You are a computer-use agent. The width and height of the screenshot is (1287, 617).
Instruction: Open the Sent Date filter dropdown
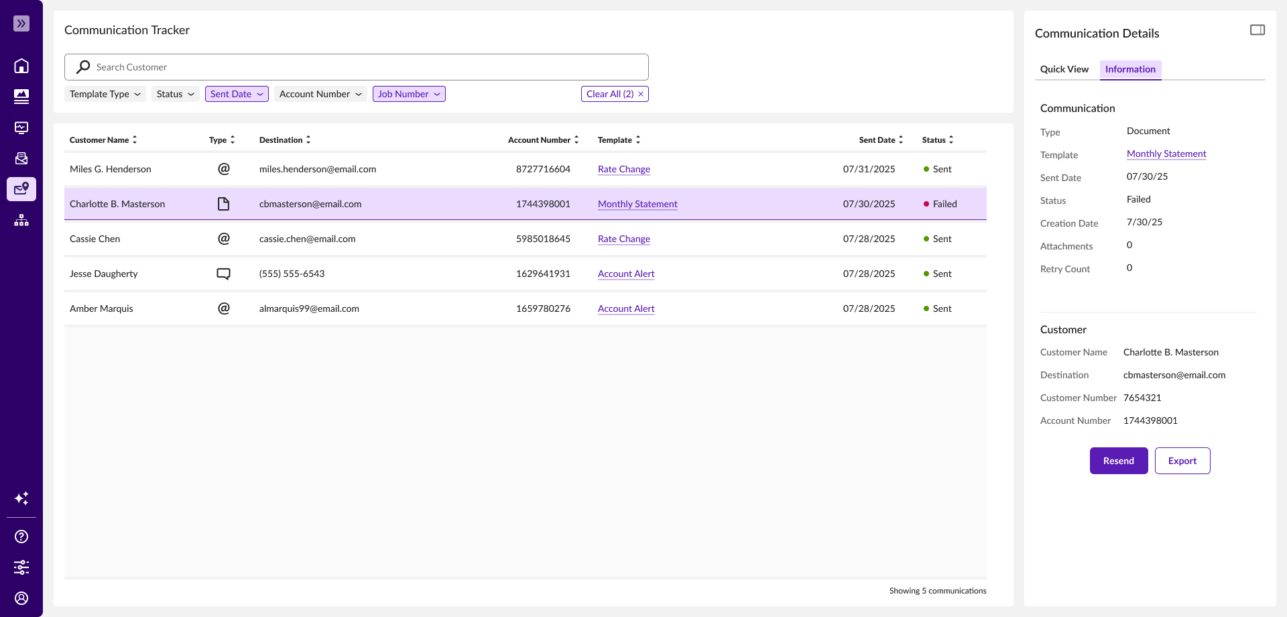pos(237,94)
